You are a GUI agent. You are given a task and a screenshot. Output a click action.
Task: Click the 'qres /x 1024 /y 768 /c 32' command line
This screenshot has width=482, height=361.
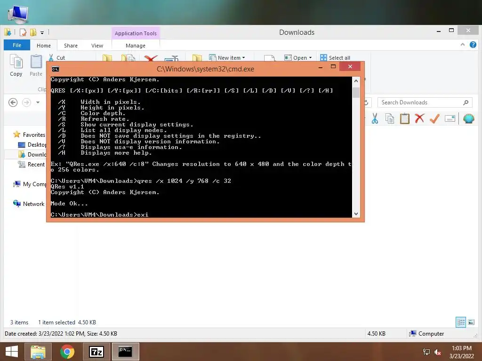click(x=184, y=181)
